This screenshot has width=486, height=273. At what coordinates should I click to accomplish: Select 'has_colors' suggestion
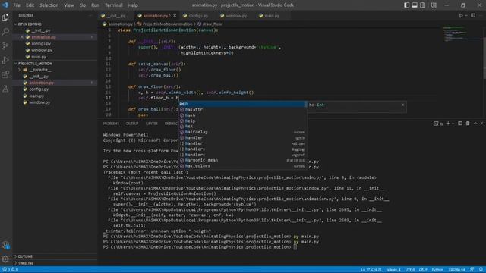point(243,166)
